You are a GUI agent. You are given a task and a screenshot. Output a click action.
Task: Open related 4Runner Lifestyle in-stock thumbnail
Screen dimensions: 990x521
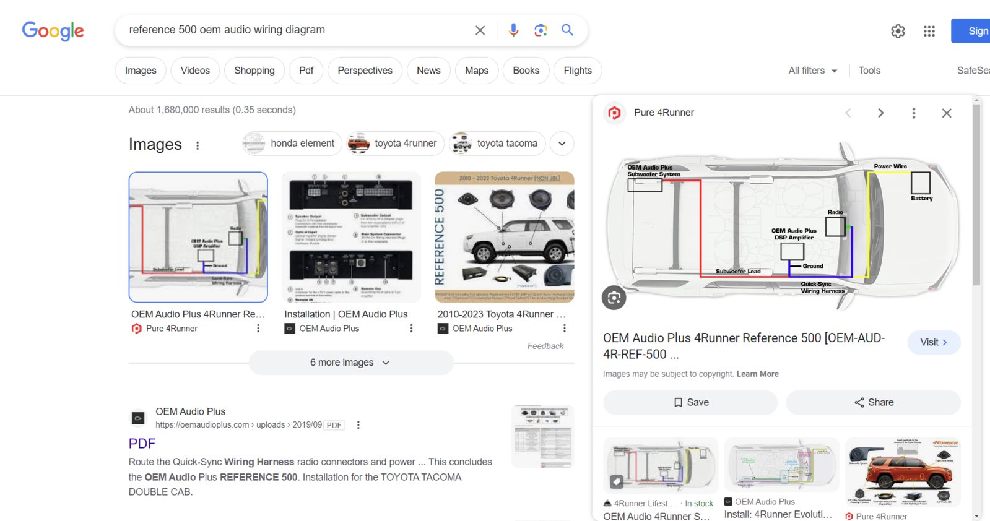[661, 465]
